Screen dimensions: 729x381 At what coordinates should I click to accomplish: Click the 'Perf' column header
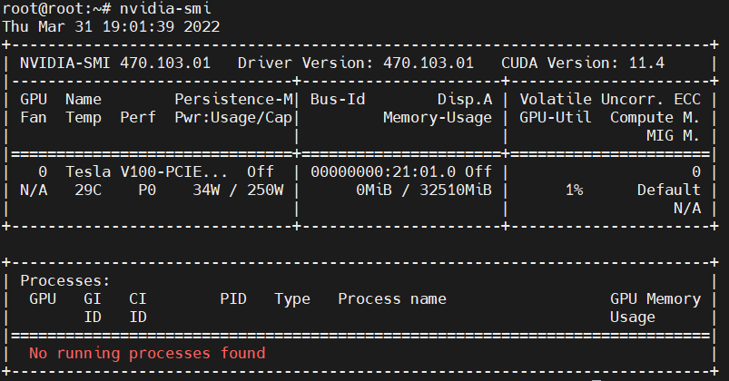[x=138, y=118]
